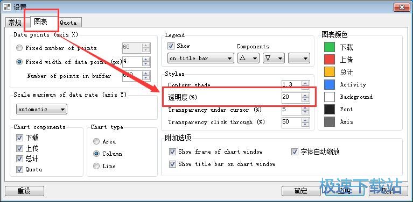Screen dimensions: 413x202
Task: Uncheck the Legend Show checkbox
Action: pyautogui.click(x=171, y=46)
